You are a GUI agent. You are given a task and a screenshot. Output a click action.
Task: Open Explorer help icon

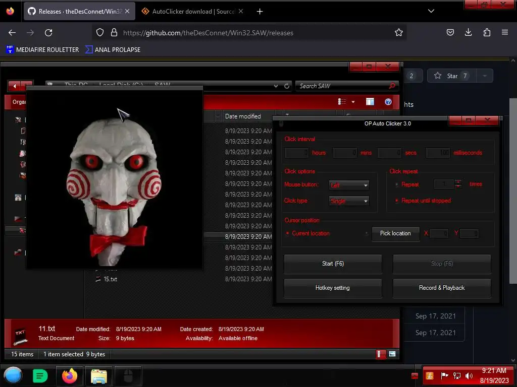coord(388,102)
